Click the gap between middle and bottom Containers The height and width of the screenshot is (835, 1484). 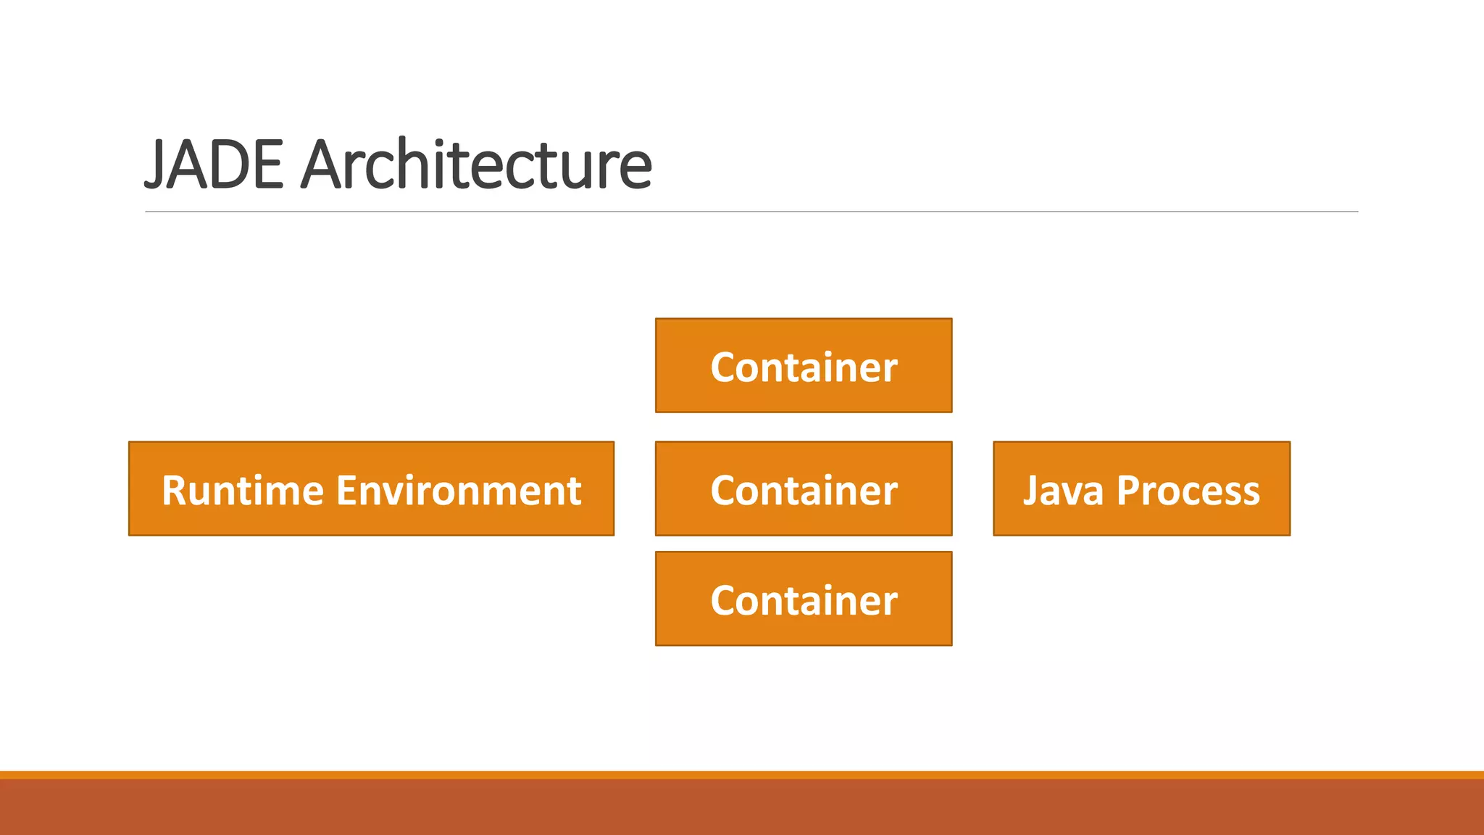pyautogui.click(x=804, y=544)
